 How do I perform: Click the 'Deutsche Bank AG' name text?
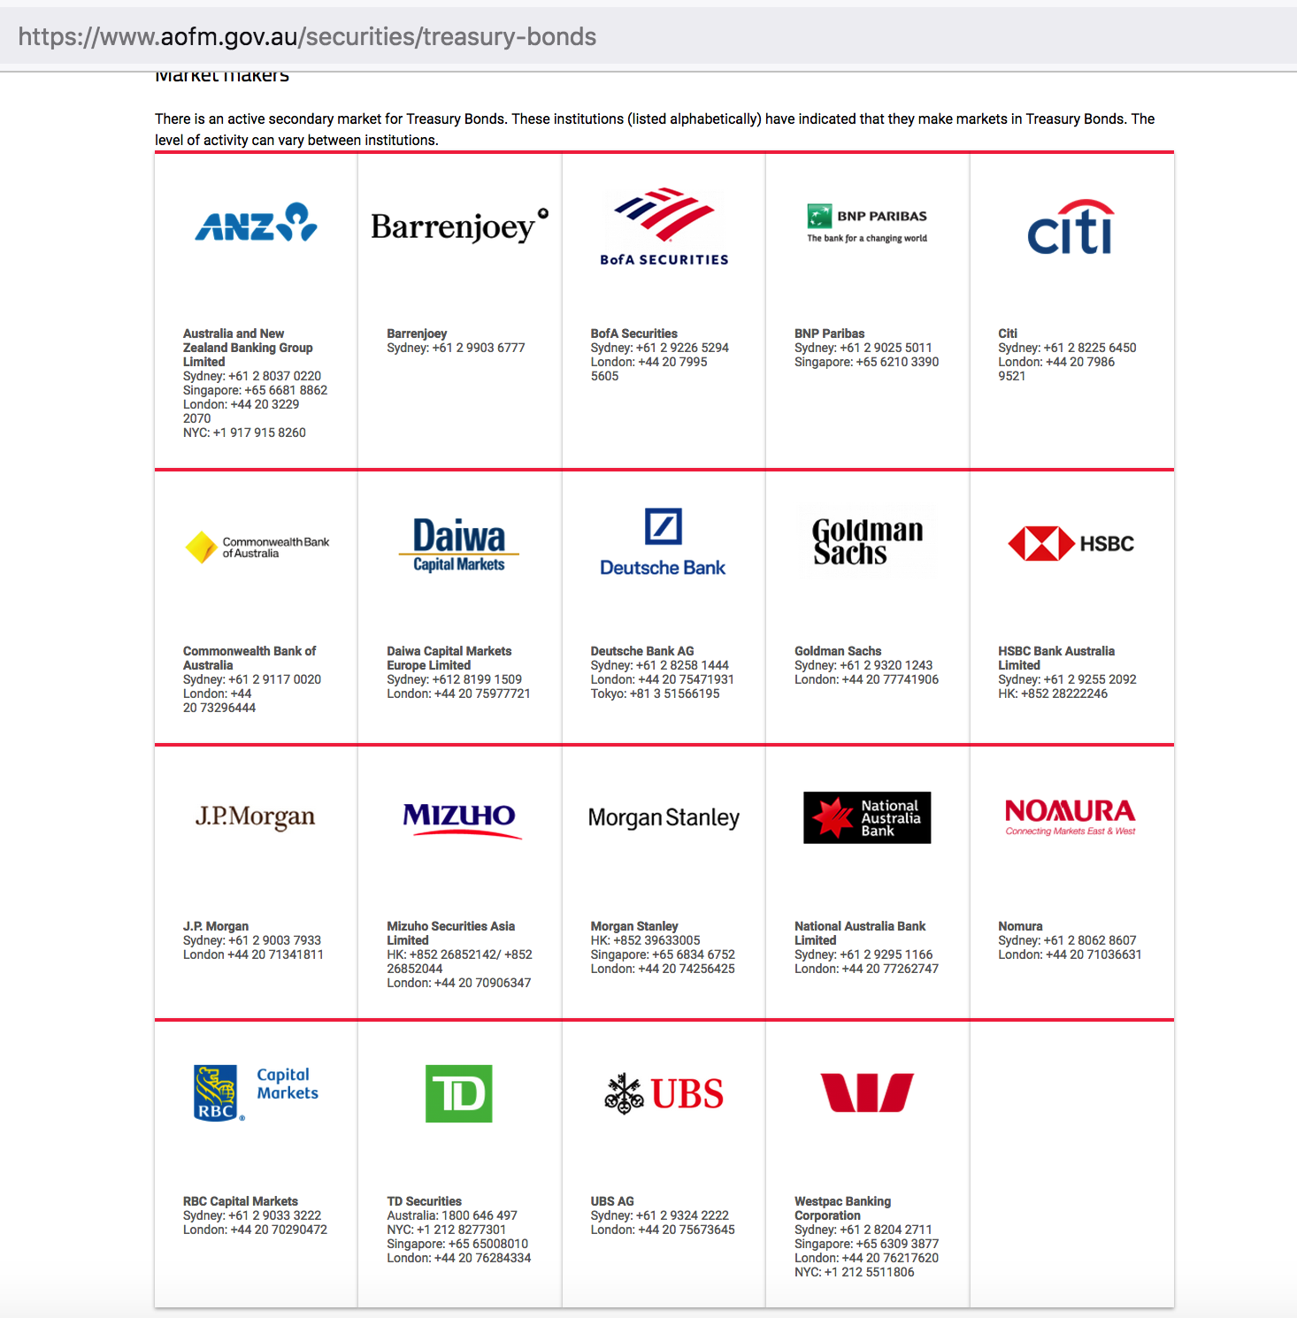(x=642, y=651)
